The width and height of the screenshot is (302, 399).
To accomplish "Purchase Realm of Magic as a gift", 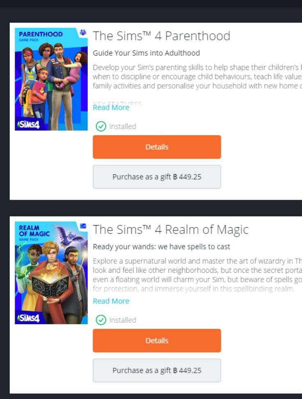I will click(x=157, y=371).
